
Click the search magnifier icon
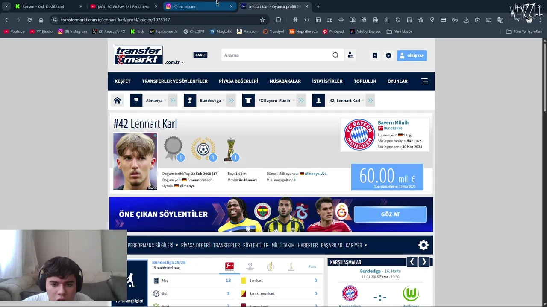tap(335, 55)
